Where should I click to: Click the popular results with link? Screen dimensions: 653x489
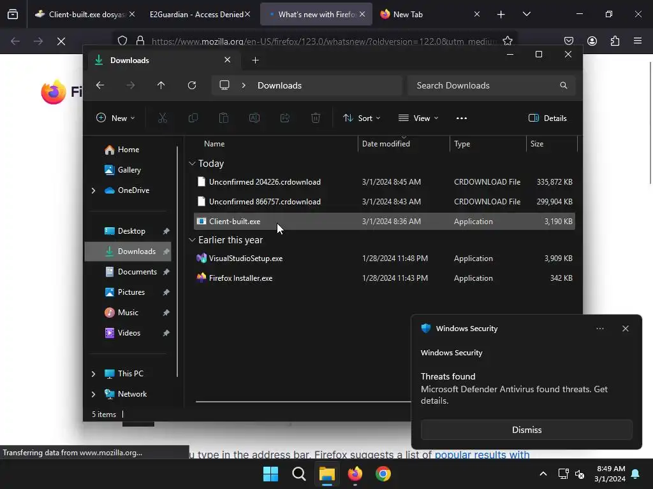click(482, 455)
